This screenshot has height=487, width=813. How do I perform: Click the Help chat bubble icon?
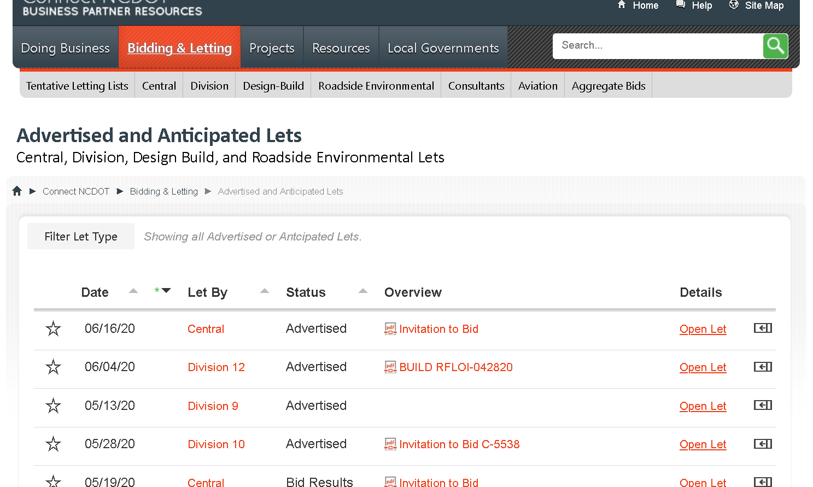(x=681, y=5)
